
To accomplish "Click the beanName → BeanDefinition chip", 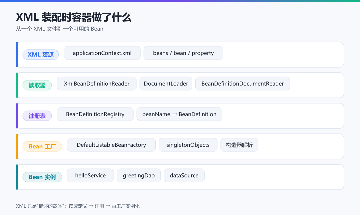I will 179,114.
